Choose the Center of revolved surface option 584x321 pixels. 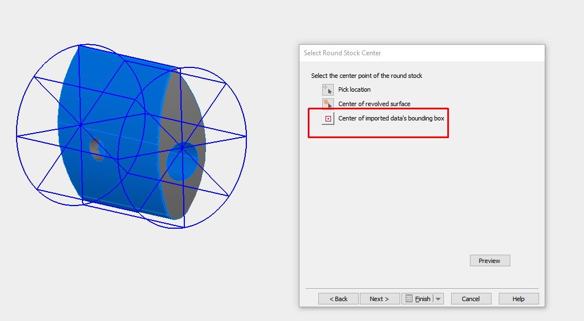click(x=374, y=104)
